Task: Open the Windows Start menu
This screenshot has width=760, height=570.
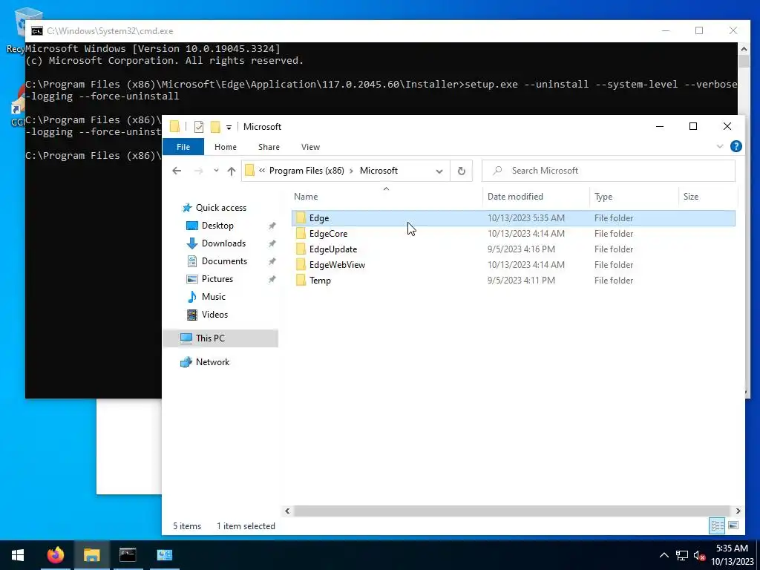Action: [x=18, y=555]
